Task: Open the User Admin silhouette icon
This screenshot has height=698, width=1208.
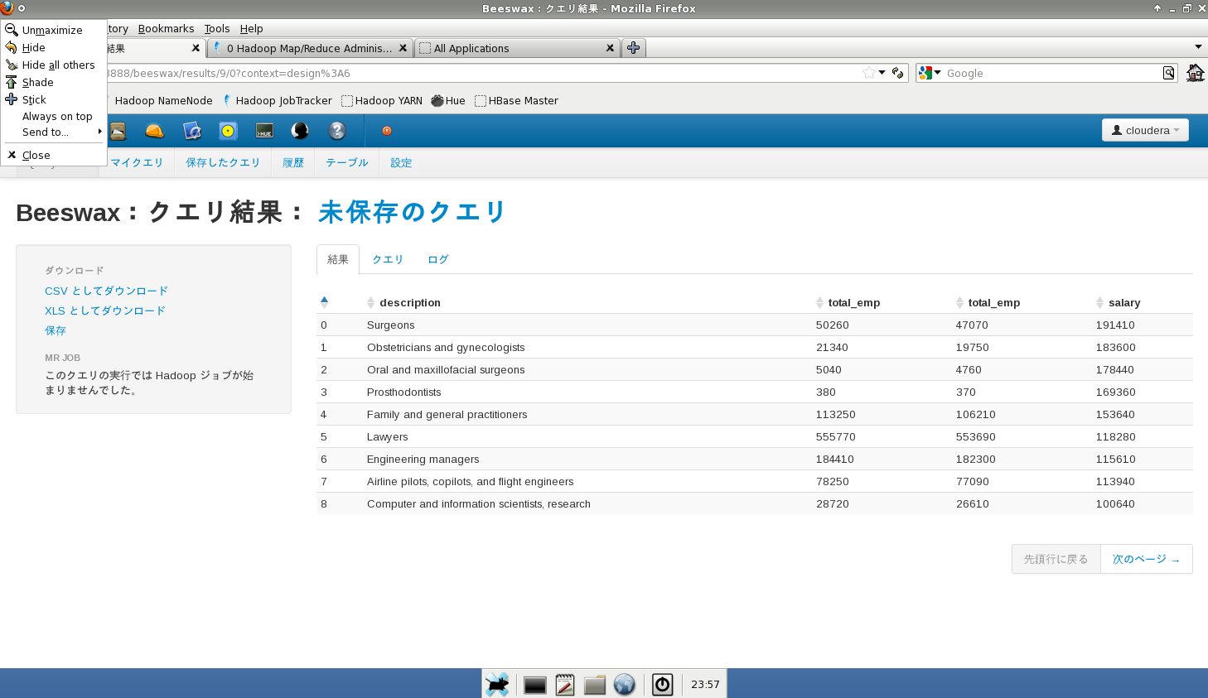Action: click(x=300, y=131)
